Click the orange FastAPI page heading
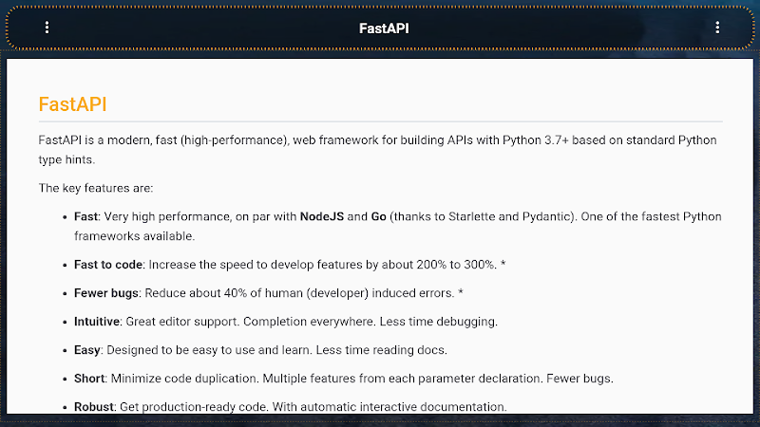The width and height of the screenshot is (760, 427). point(73,104)
